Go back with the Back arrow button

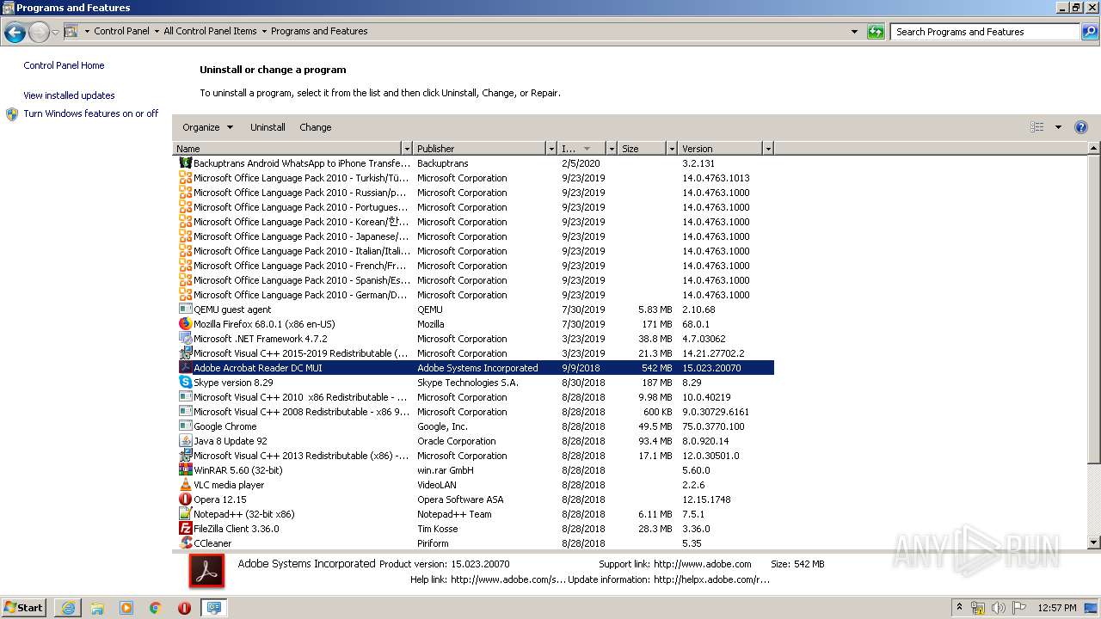[15, 33]
